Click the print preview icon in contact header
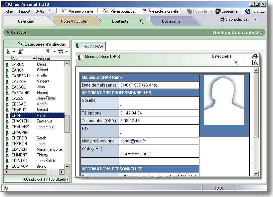273x197 pixels. click(x=255, y=63)
